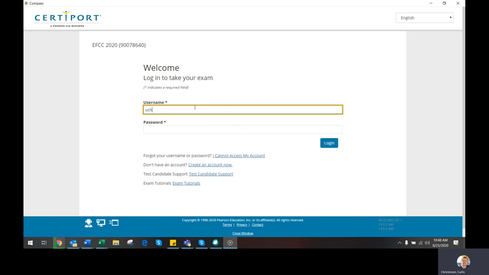Click the Google Chrome taskbar icon
Screen dimensions: 489x275
pos(59,243)
